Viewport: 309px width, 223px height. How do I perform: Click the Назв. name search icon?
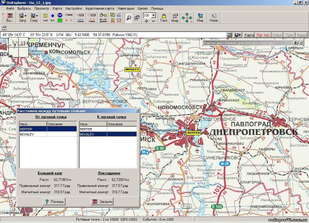click(214, 16)
